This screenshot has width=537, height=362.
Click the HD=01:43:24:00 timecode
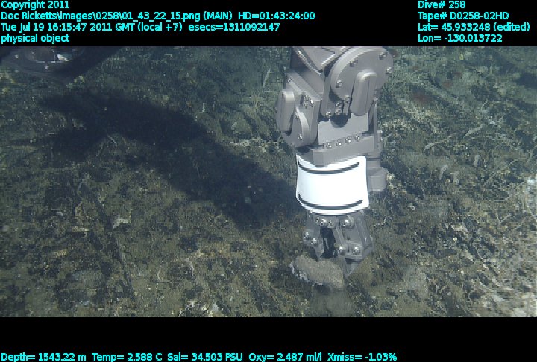tap(276, 16)
